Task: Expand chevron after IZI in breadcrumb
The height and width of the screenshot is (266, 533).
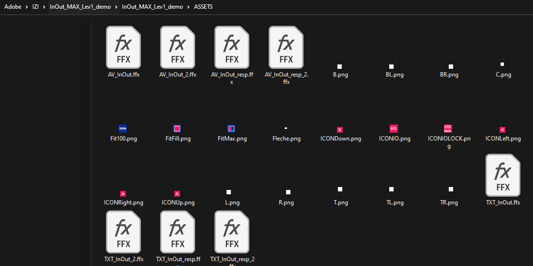Action: point(44,7)
